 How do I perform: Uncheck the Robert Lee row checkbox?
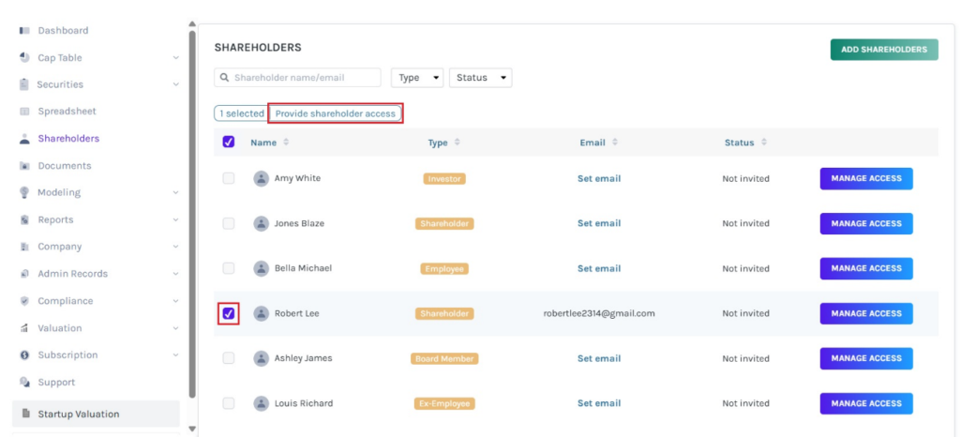tap(229, 313)
